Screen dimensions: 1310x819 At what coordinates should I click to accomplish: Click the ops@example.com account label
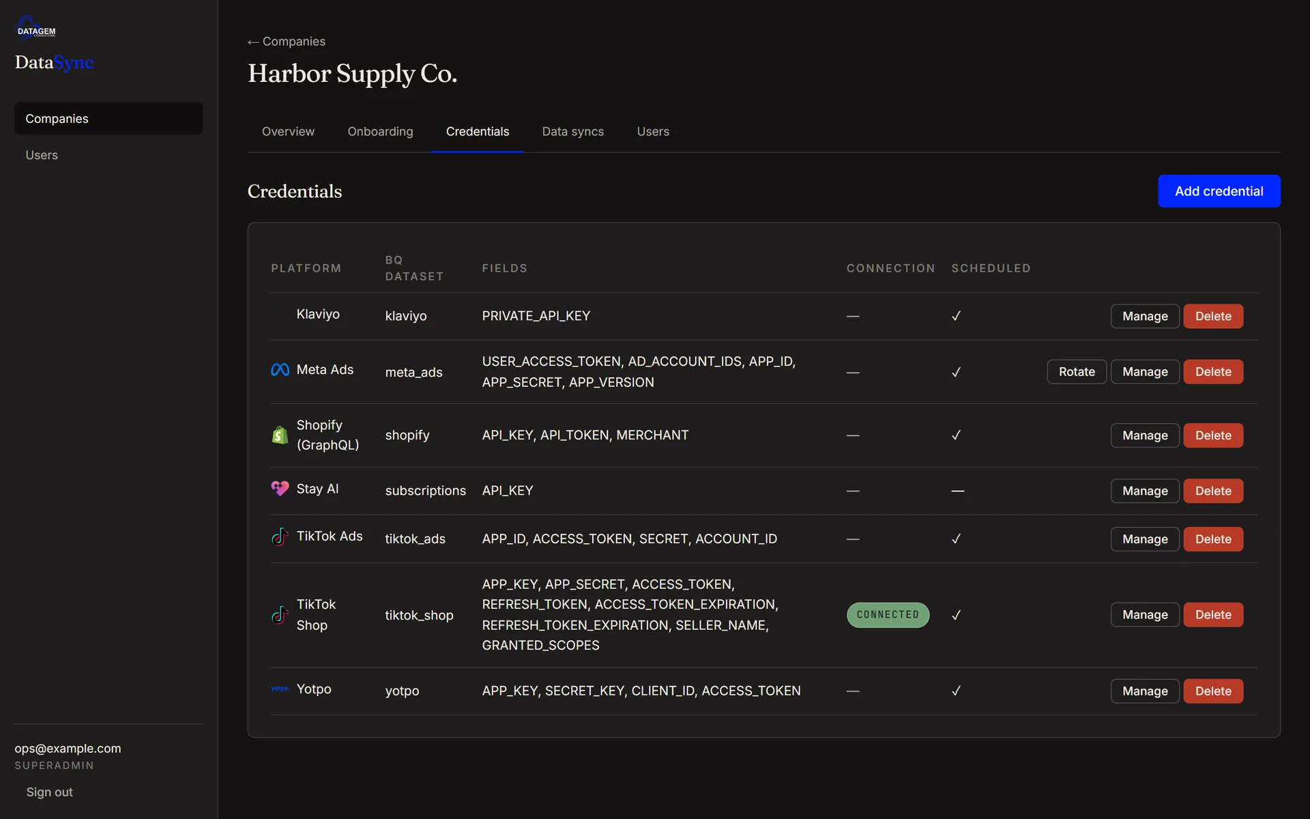coord(68,749)
